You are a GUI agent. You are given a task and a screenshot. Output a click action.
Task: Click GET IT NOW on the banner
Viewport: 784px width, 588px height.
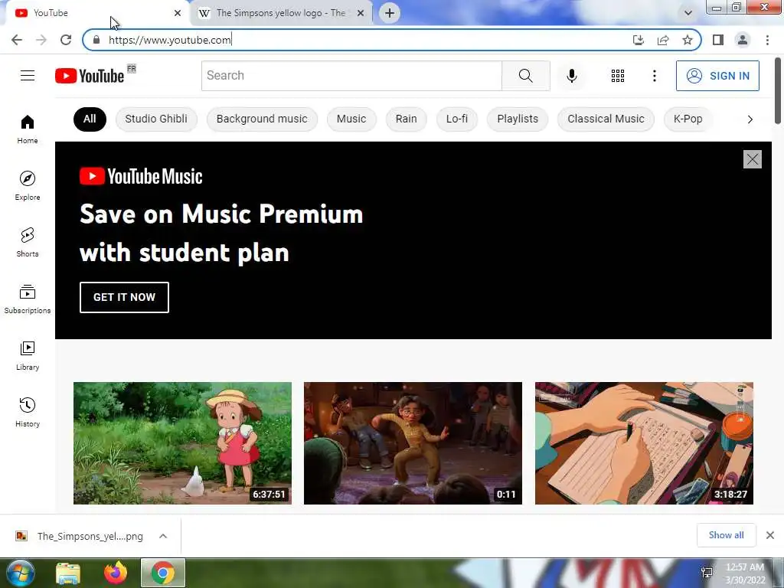pyautogui.click(x=124, y=297)
